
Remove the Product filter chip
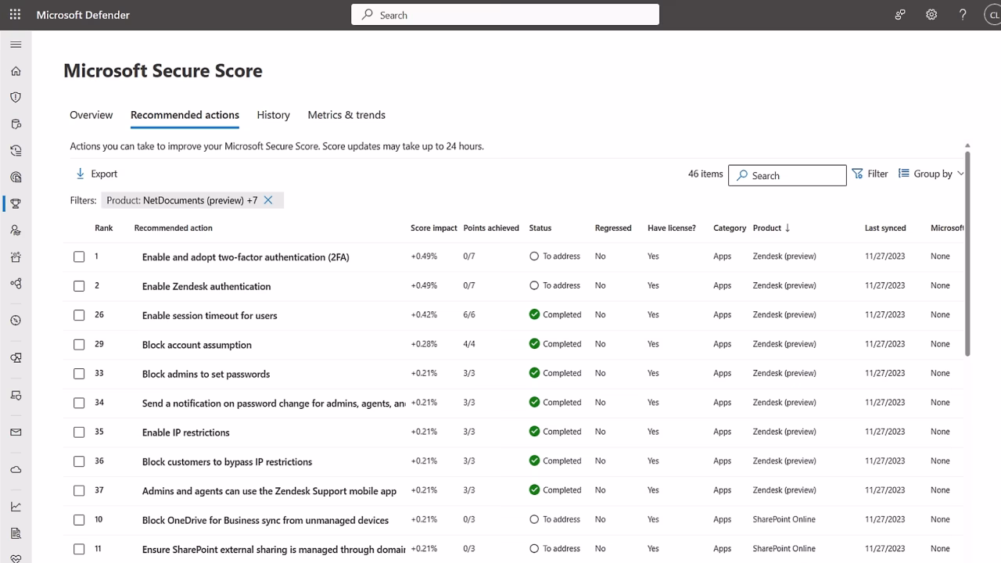268,200
